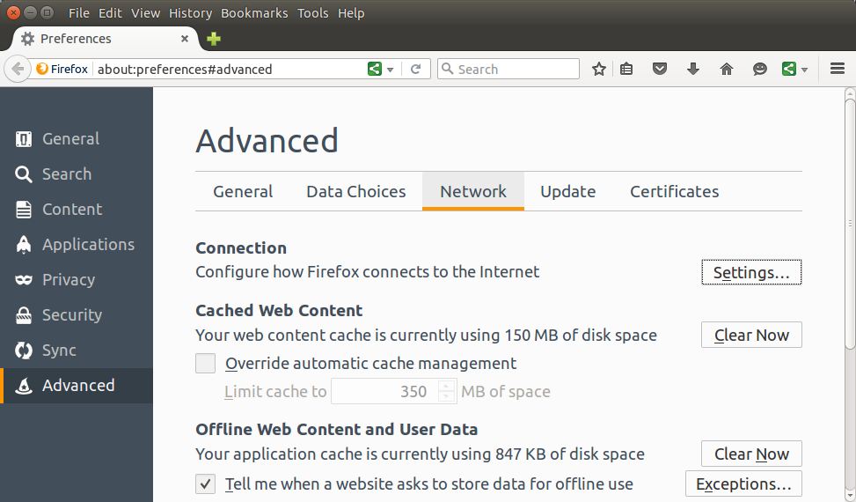856x502 pixels.
Task: Click the Firefox identity icon in address bar
Action: [x=42, y=69]
